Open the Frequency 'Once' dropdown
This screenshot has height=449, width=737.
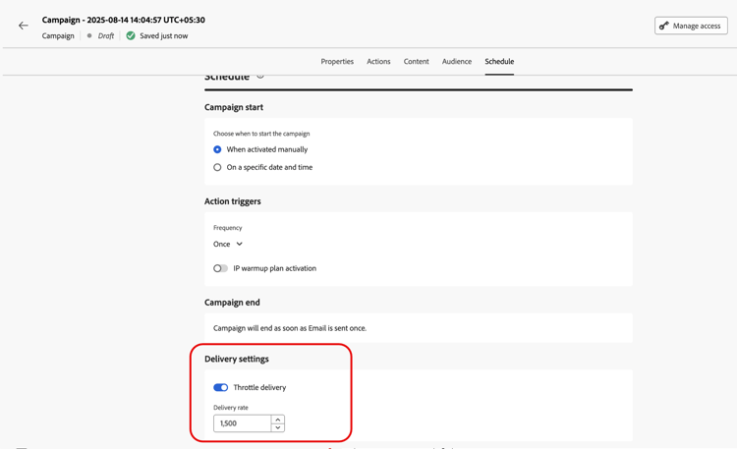click(228, 244)
